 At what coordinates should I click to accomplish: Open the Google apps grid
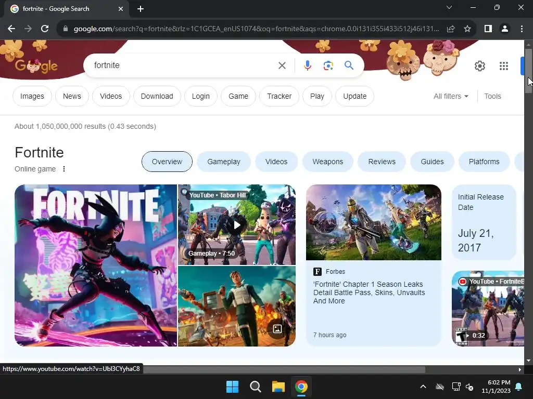[x=504, y=66]
